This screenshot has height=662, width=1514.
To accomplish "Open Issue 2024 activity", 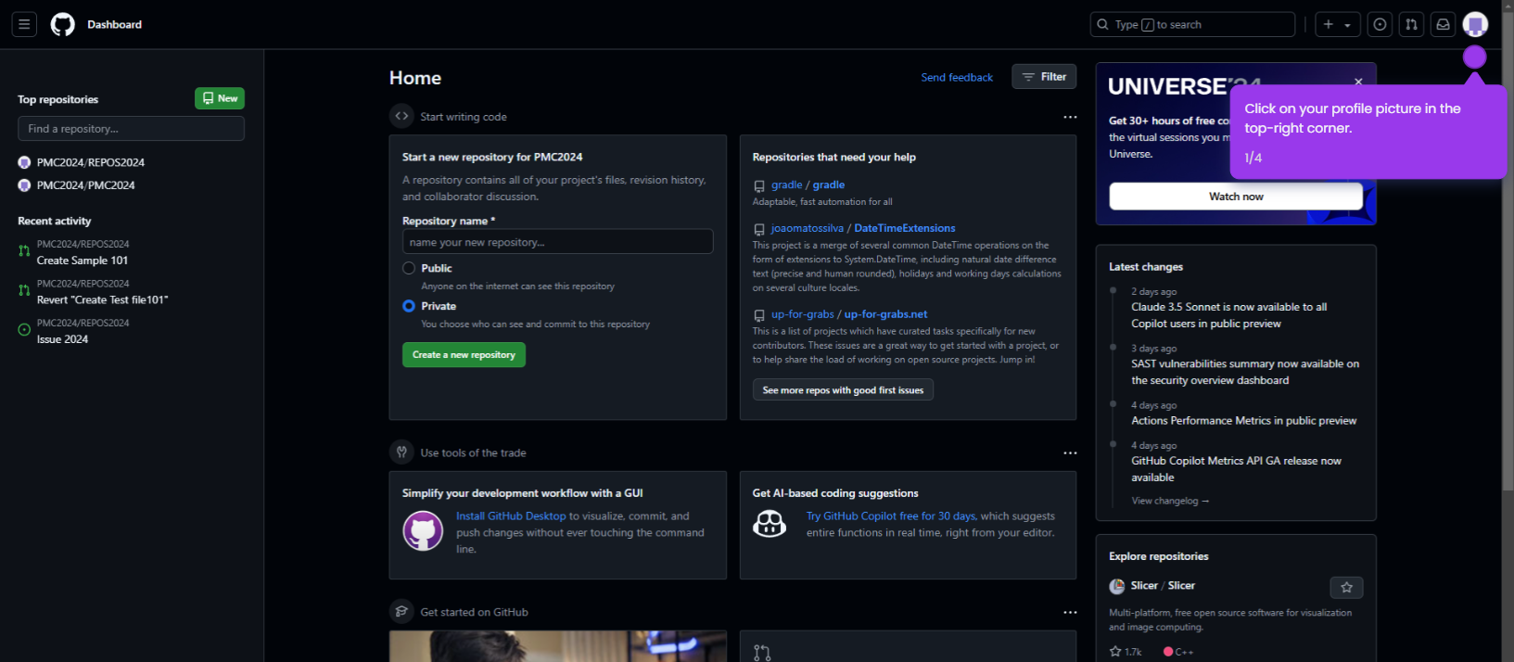I will (x=62, y=339).
